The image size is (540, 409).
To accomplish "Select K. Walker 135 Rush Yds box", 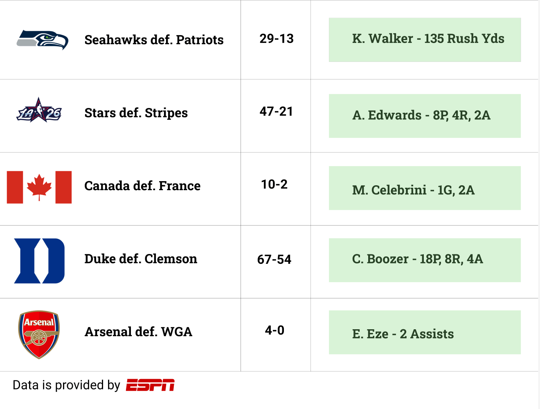I will 425,40.
